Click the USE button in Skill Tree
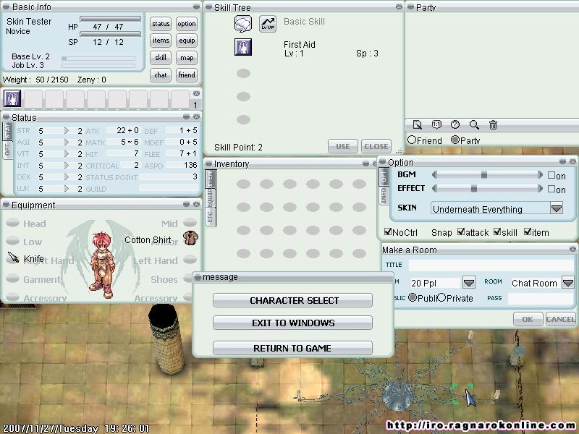The height and width of the screenshot is (434, 579). [342, 146]
